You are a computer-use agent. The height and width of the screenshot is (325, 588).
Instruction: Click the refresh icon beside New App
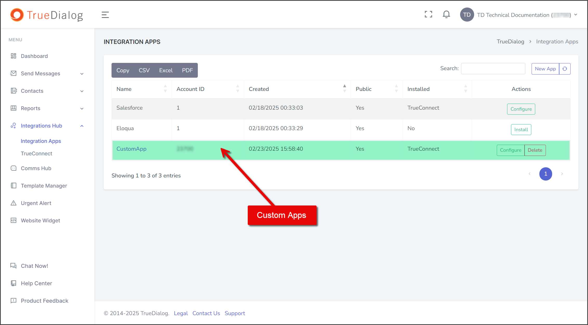click(x=565, y=69)
